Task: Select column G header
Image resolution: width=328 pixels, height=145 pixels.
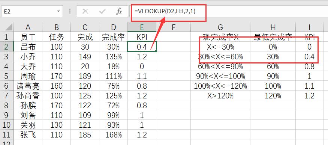Action: pos(220,27)
